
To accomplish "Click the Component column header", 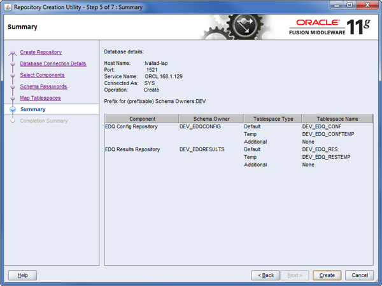I will [x=142, y=119].
